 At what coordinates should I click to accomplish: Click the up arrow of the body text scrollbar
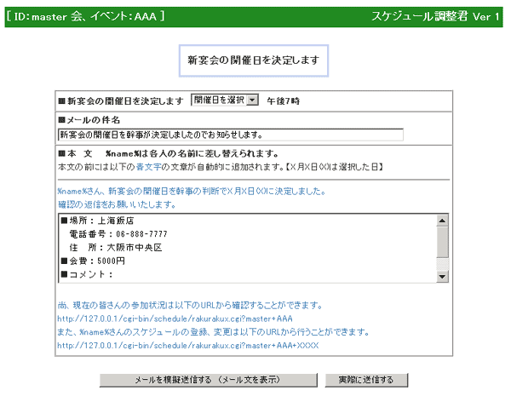pyautogui.click(x=442, y=220)
